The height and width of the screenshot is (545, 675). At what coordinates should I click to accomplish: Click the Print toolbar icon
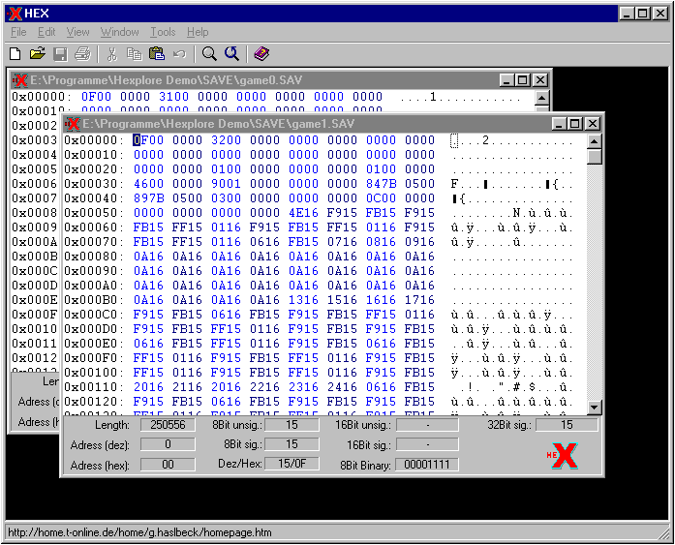[x=82, y=54]
